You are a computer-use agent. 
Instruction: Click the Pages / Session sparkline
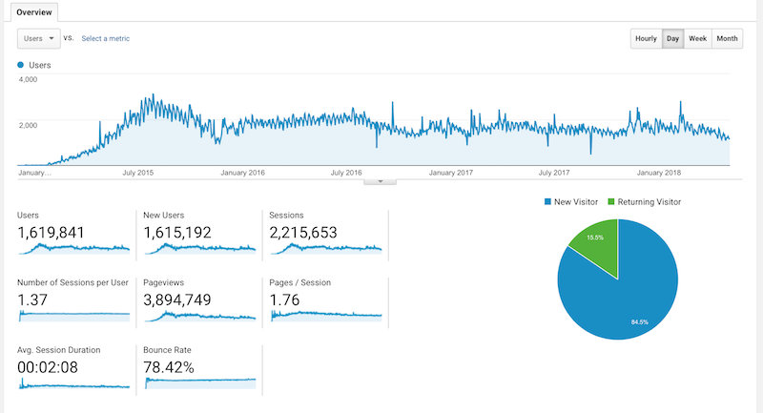coord(325,315)
